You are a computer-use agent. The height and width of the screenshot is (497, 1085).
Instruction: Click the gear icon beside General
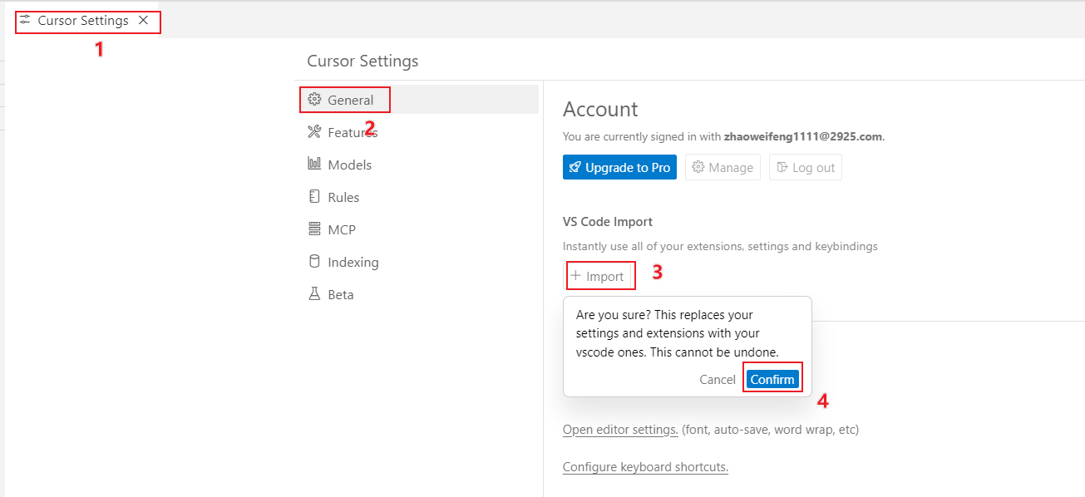point(314,100)
